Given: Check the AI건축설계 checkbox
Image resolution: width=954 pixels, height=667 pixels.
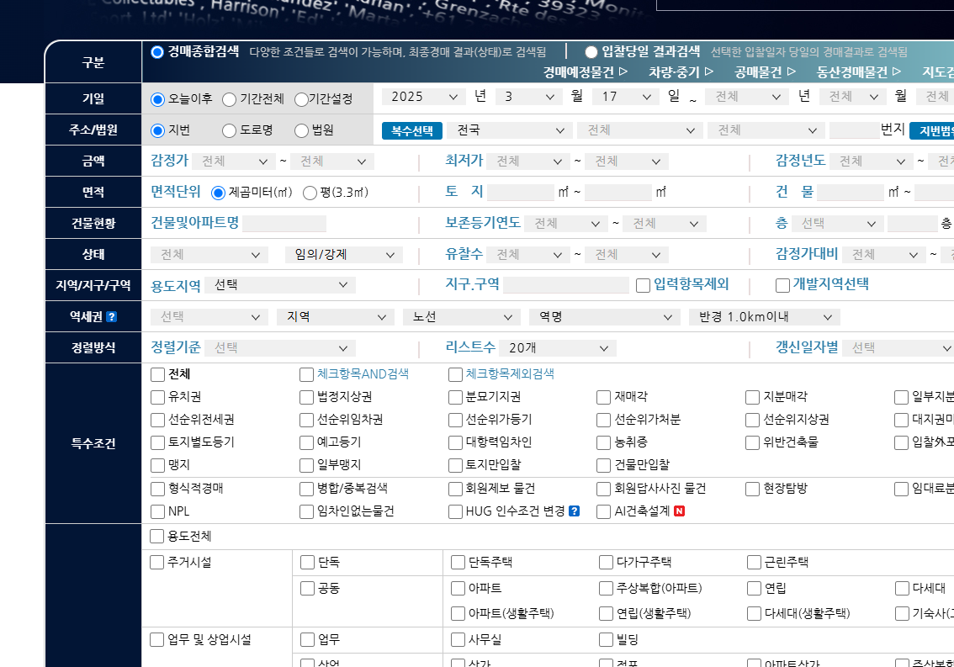Looking at the screenshot, I should [603, 511].
